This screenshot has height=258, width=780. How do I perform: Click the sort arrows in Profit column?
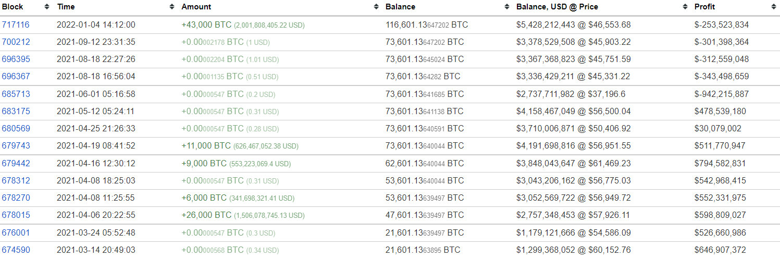tap(774, 7)
